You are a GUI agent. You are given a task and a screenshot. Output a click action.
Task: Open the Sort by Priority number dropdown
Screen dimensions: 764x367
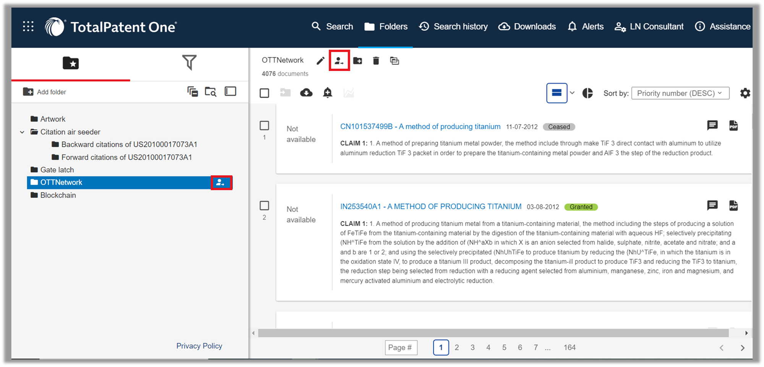tap(680, 93)
